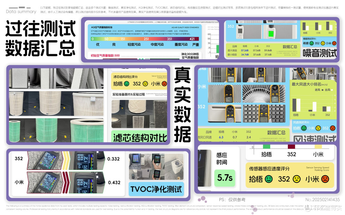Viewport: 345px width, 215px height.
Task: Click the No.20250214435 serial number
Action: point(322,200)
